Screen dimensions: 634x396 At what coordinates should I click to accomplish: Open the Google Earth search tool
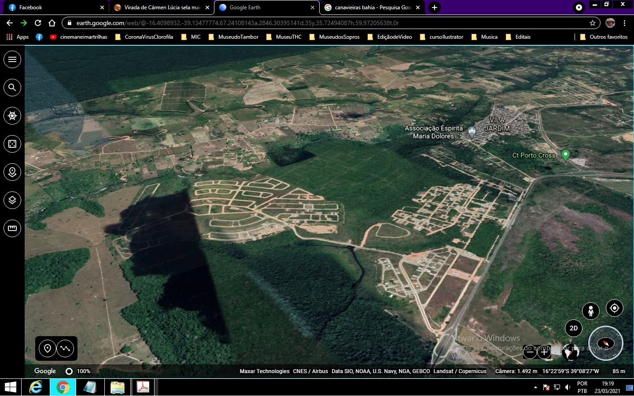[12, 88]
